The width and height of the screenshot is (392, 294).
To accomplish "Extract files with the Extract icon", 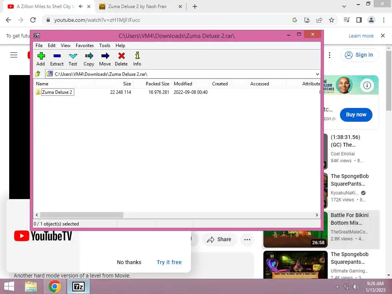I will point(57,59).
